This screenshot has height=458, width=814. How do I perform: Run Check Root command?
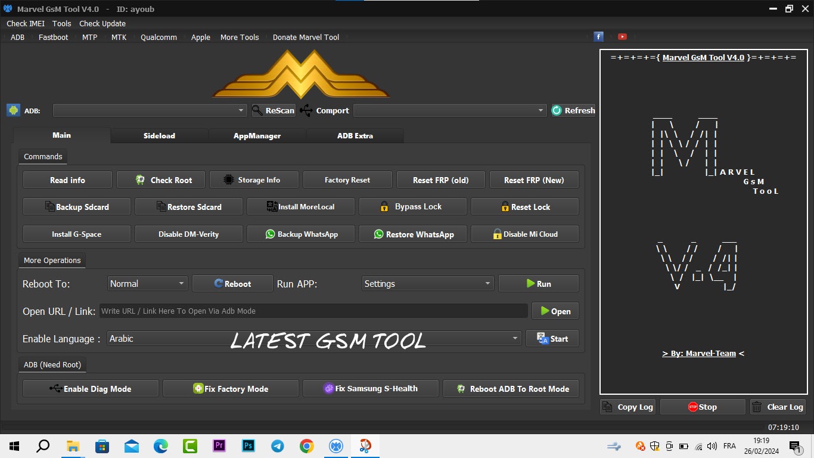pos(161,180)
